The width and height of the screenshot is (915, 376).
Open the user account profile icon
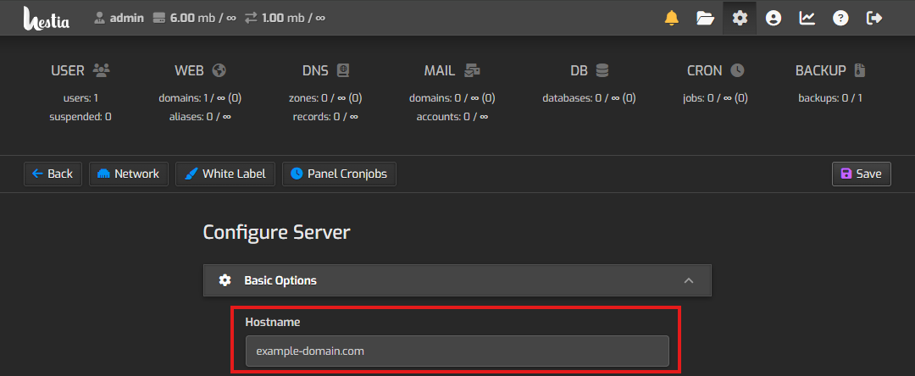click(x=773, y=18)
